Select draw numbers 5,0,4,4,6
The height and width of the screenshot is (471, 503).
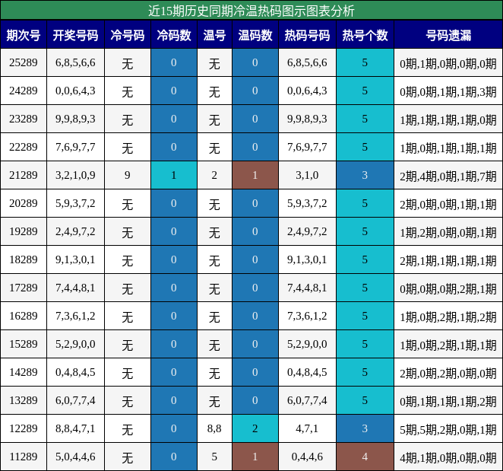point(75,457)
